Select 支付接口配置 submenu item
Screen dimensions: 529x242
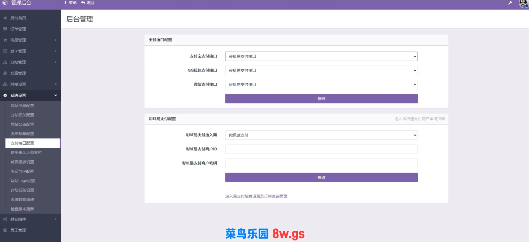tap(33, 143)
